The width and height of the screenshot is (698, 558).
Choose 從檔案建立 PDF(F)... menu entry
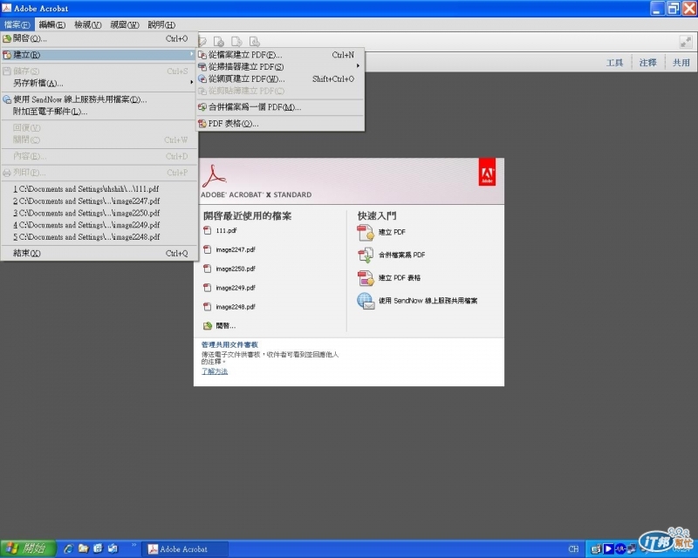click(280, 55)
